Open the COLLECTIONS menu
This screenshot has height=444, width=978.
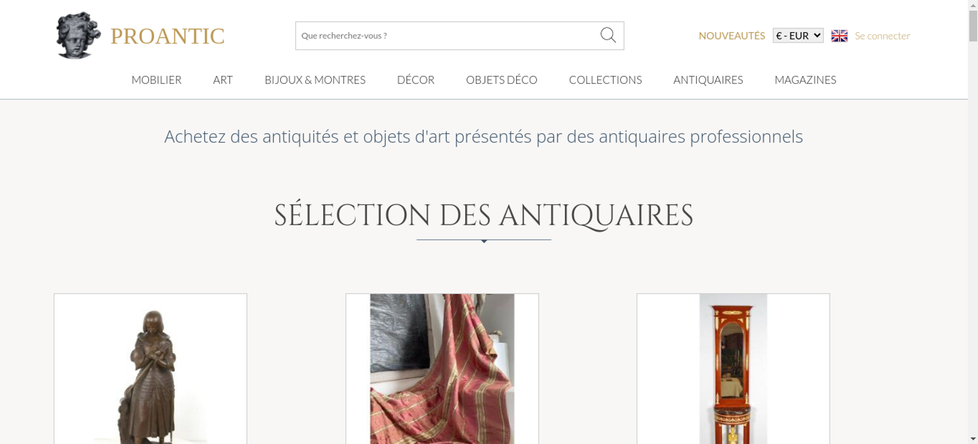pyautogui.click(x=605, y=80)
